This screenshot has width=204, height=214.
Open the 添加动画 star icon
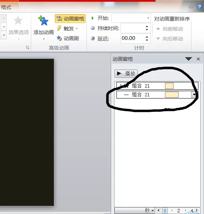43,21
